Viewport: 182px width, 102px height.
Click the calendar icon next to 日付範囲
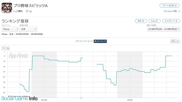pos(148,25)
